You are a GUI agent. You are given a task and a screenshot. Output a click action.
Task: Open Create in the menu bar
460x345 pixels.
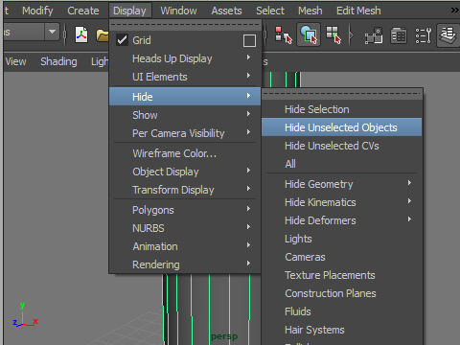[83, 11]
